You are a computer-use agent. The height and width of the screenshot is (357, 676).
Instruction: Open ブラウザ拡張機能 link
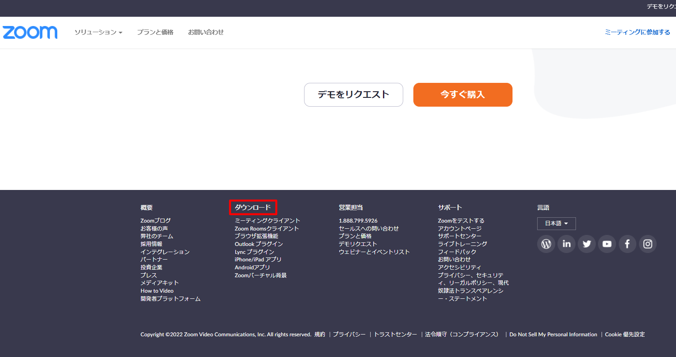pos(256,236)
